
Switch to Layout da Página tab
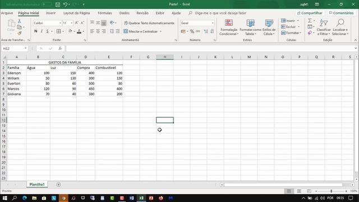point(76,13)
